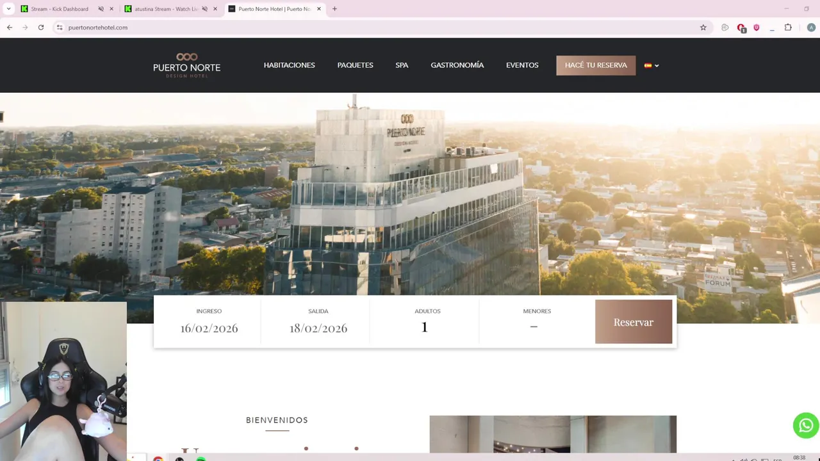Pick the SALIDA date 18/02/2026
Image resolution: width=820 pixels, height=461 pixels.
coord(318,328)
